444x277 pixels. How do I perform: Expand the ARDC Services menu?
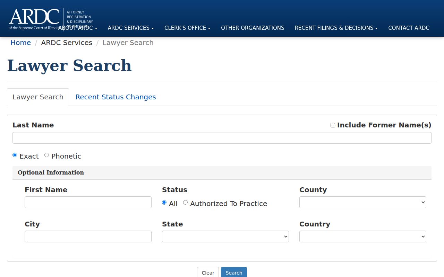point(131,28)
